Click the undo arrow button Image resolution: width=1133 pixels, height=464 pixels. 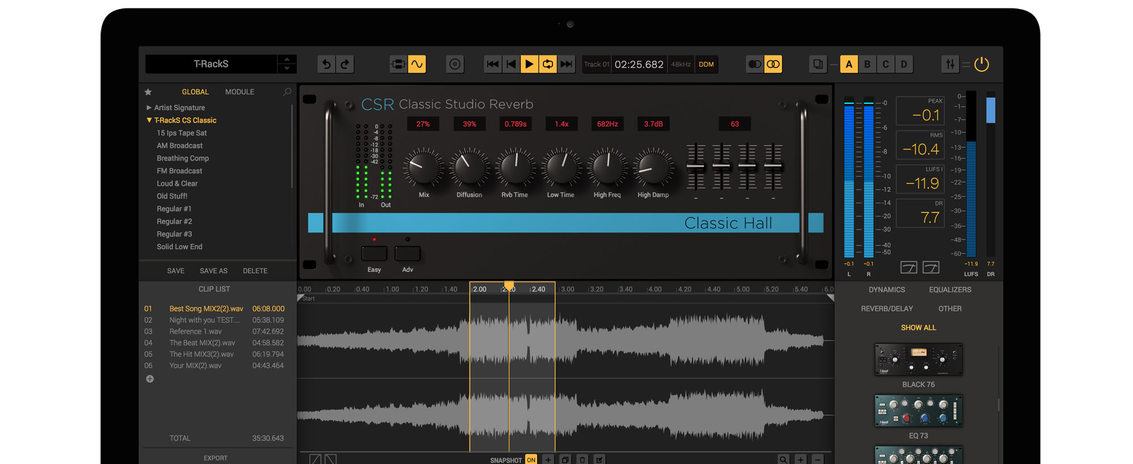pos(326,64)
